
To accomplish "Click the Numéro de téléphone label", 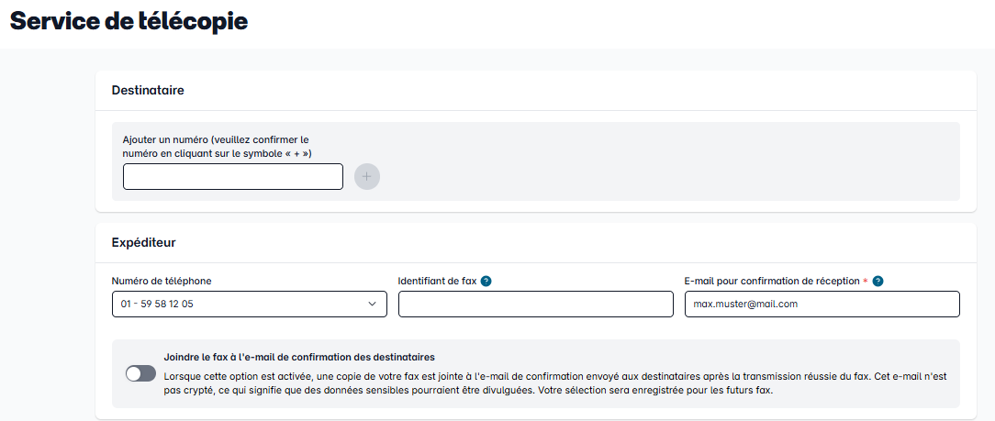I will pos(155,281).
